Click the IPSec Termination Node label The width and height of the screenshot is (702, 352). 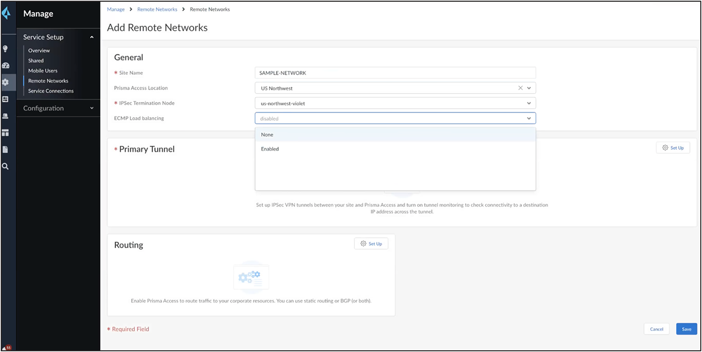(x=147, y=103)
